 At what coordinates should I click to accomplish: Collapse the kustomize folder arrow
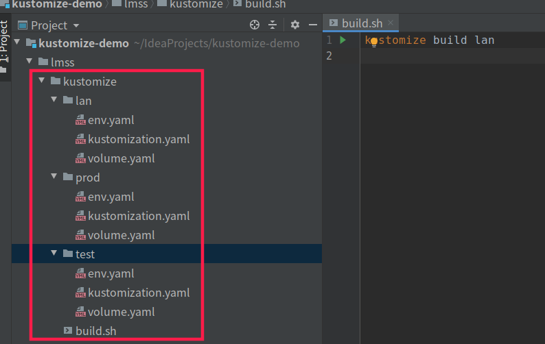click(x=42, y=81)
